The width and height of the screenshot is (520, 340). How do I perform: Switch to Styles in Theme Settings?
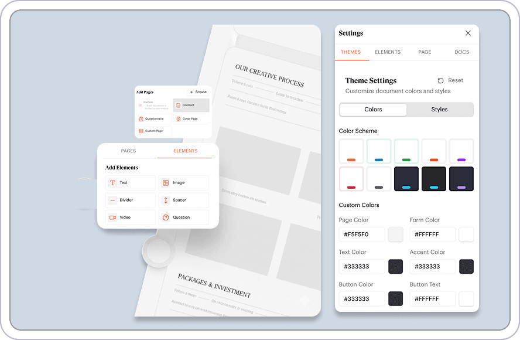coord(439,110)
